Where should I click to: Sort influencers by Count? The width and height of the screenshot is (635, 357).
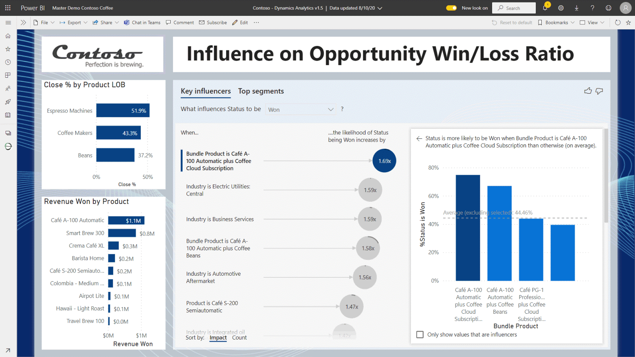pos(239,338)
